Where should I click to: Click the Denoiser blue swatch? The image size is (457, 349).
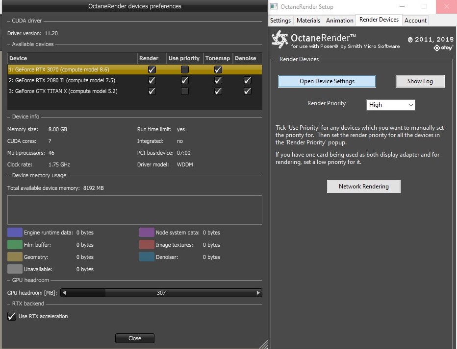[147, 257]
